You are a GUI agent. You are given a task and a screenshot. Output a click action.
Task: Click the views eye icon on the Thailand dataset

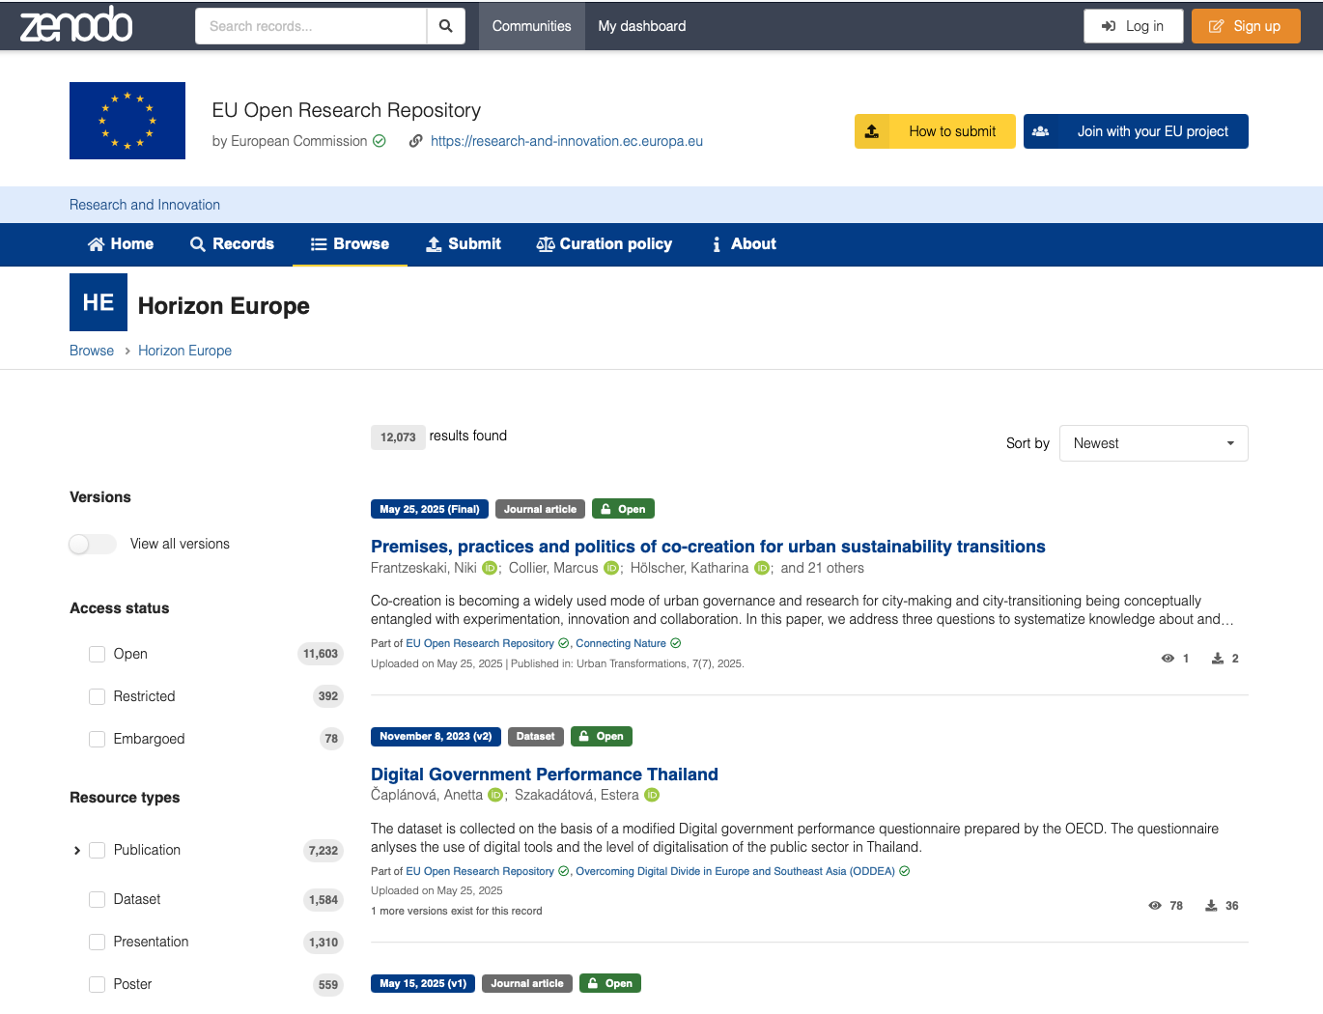[x=1155, y=906]
